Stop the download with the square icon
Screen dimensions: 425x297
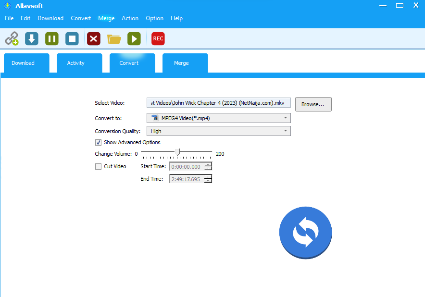click(72, 38)
